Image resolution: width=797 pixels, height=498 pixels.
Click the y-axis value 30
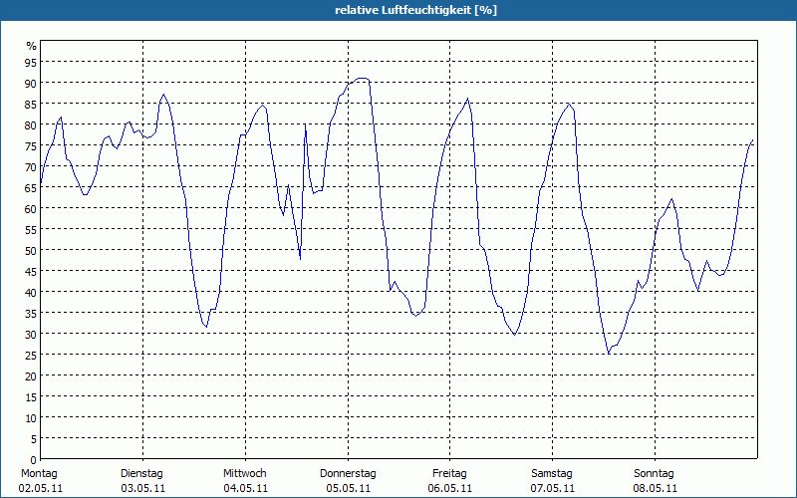point(31,335)
